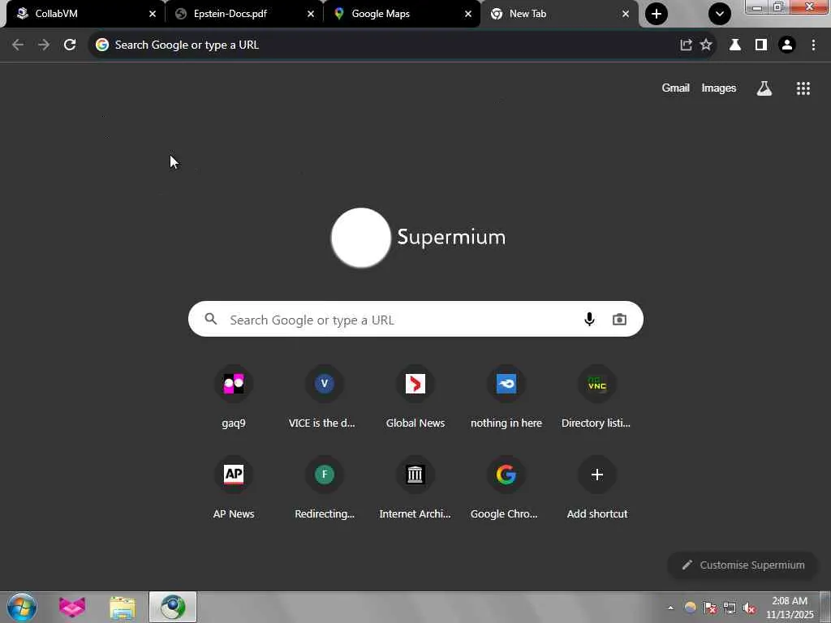Open the Internet Archive shortcut
Screen dimensions: 831x623
[x=415, y=488]
